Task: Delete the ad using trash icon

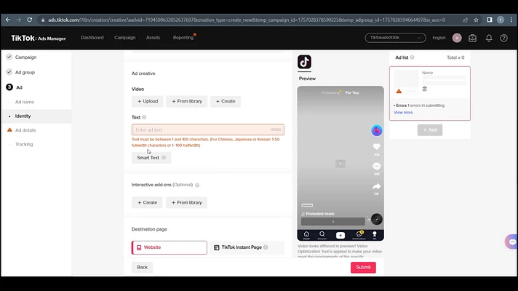Action: point(425,89)
